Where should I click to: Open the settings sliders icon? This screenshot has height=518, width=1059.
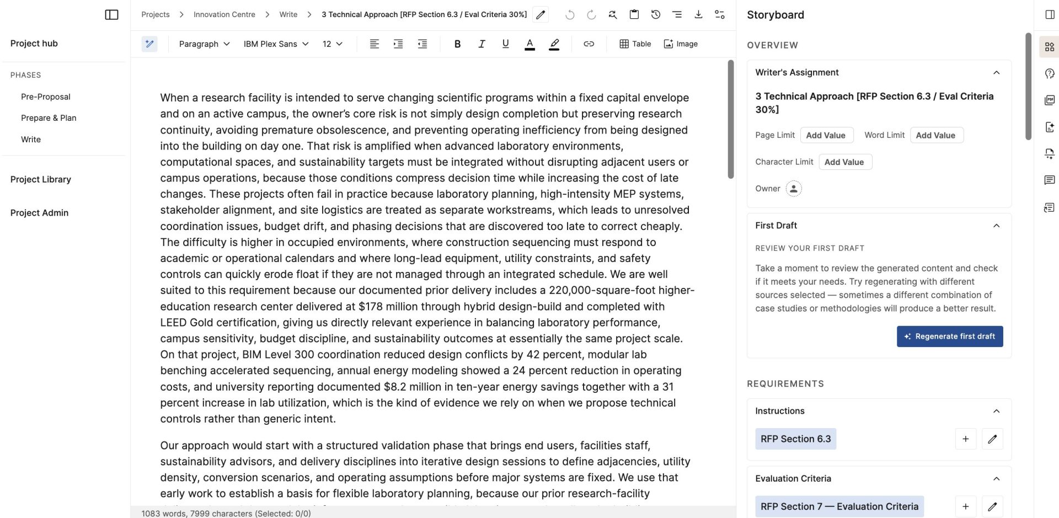(720, 15)
